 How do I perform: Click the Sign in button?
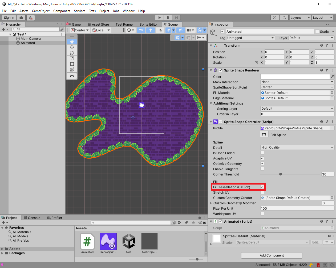coord(9,18)
